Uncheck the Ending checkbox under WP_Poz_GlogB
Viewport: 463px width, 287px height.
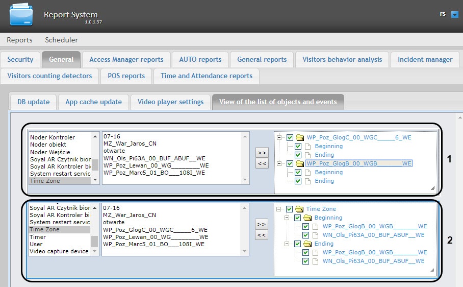point(298,181)
